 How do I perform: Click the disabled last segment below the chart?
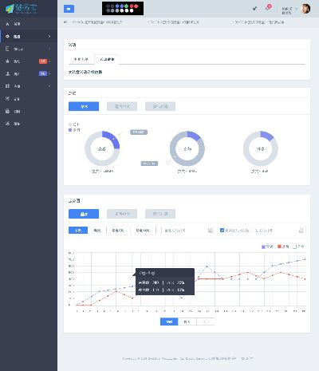(206, 322)
